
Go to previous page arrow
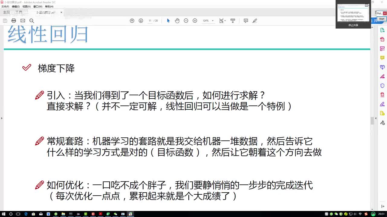click(132, 20)
